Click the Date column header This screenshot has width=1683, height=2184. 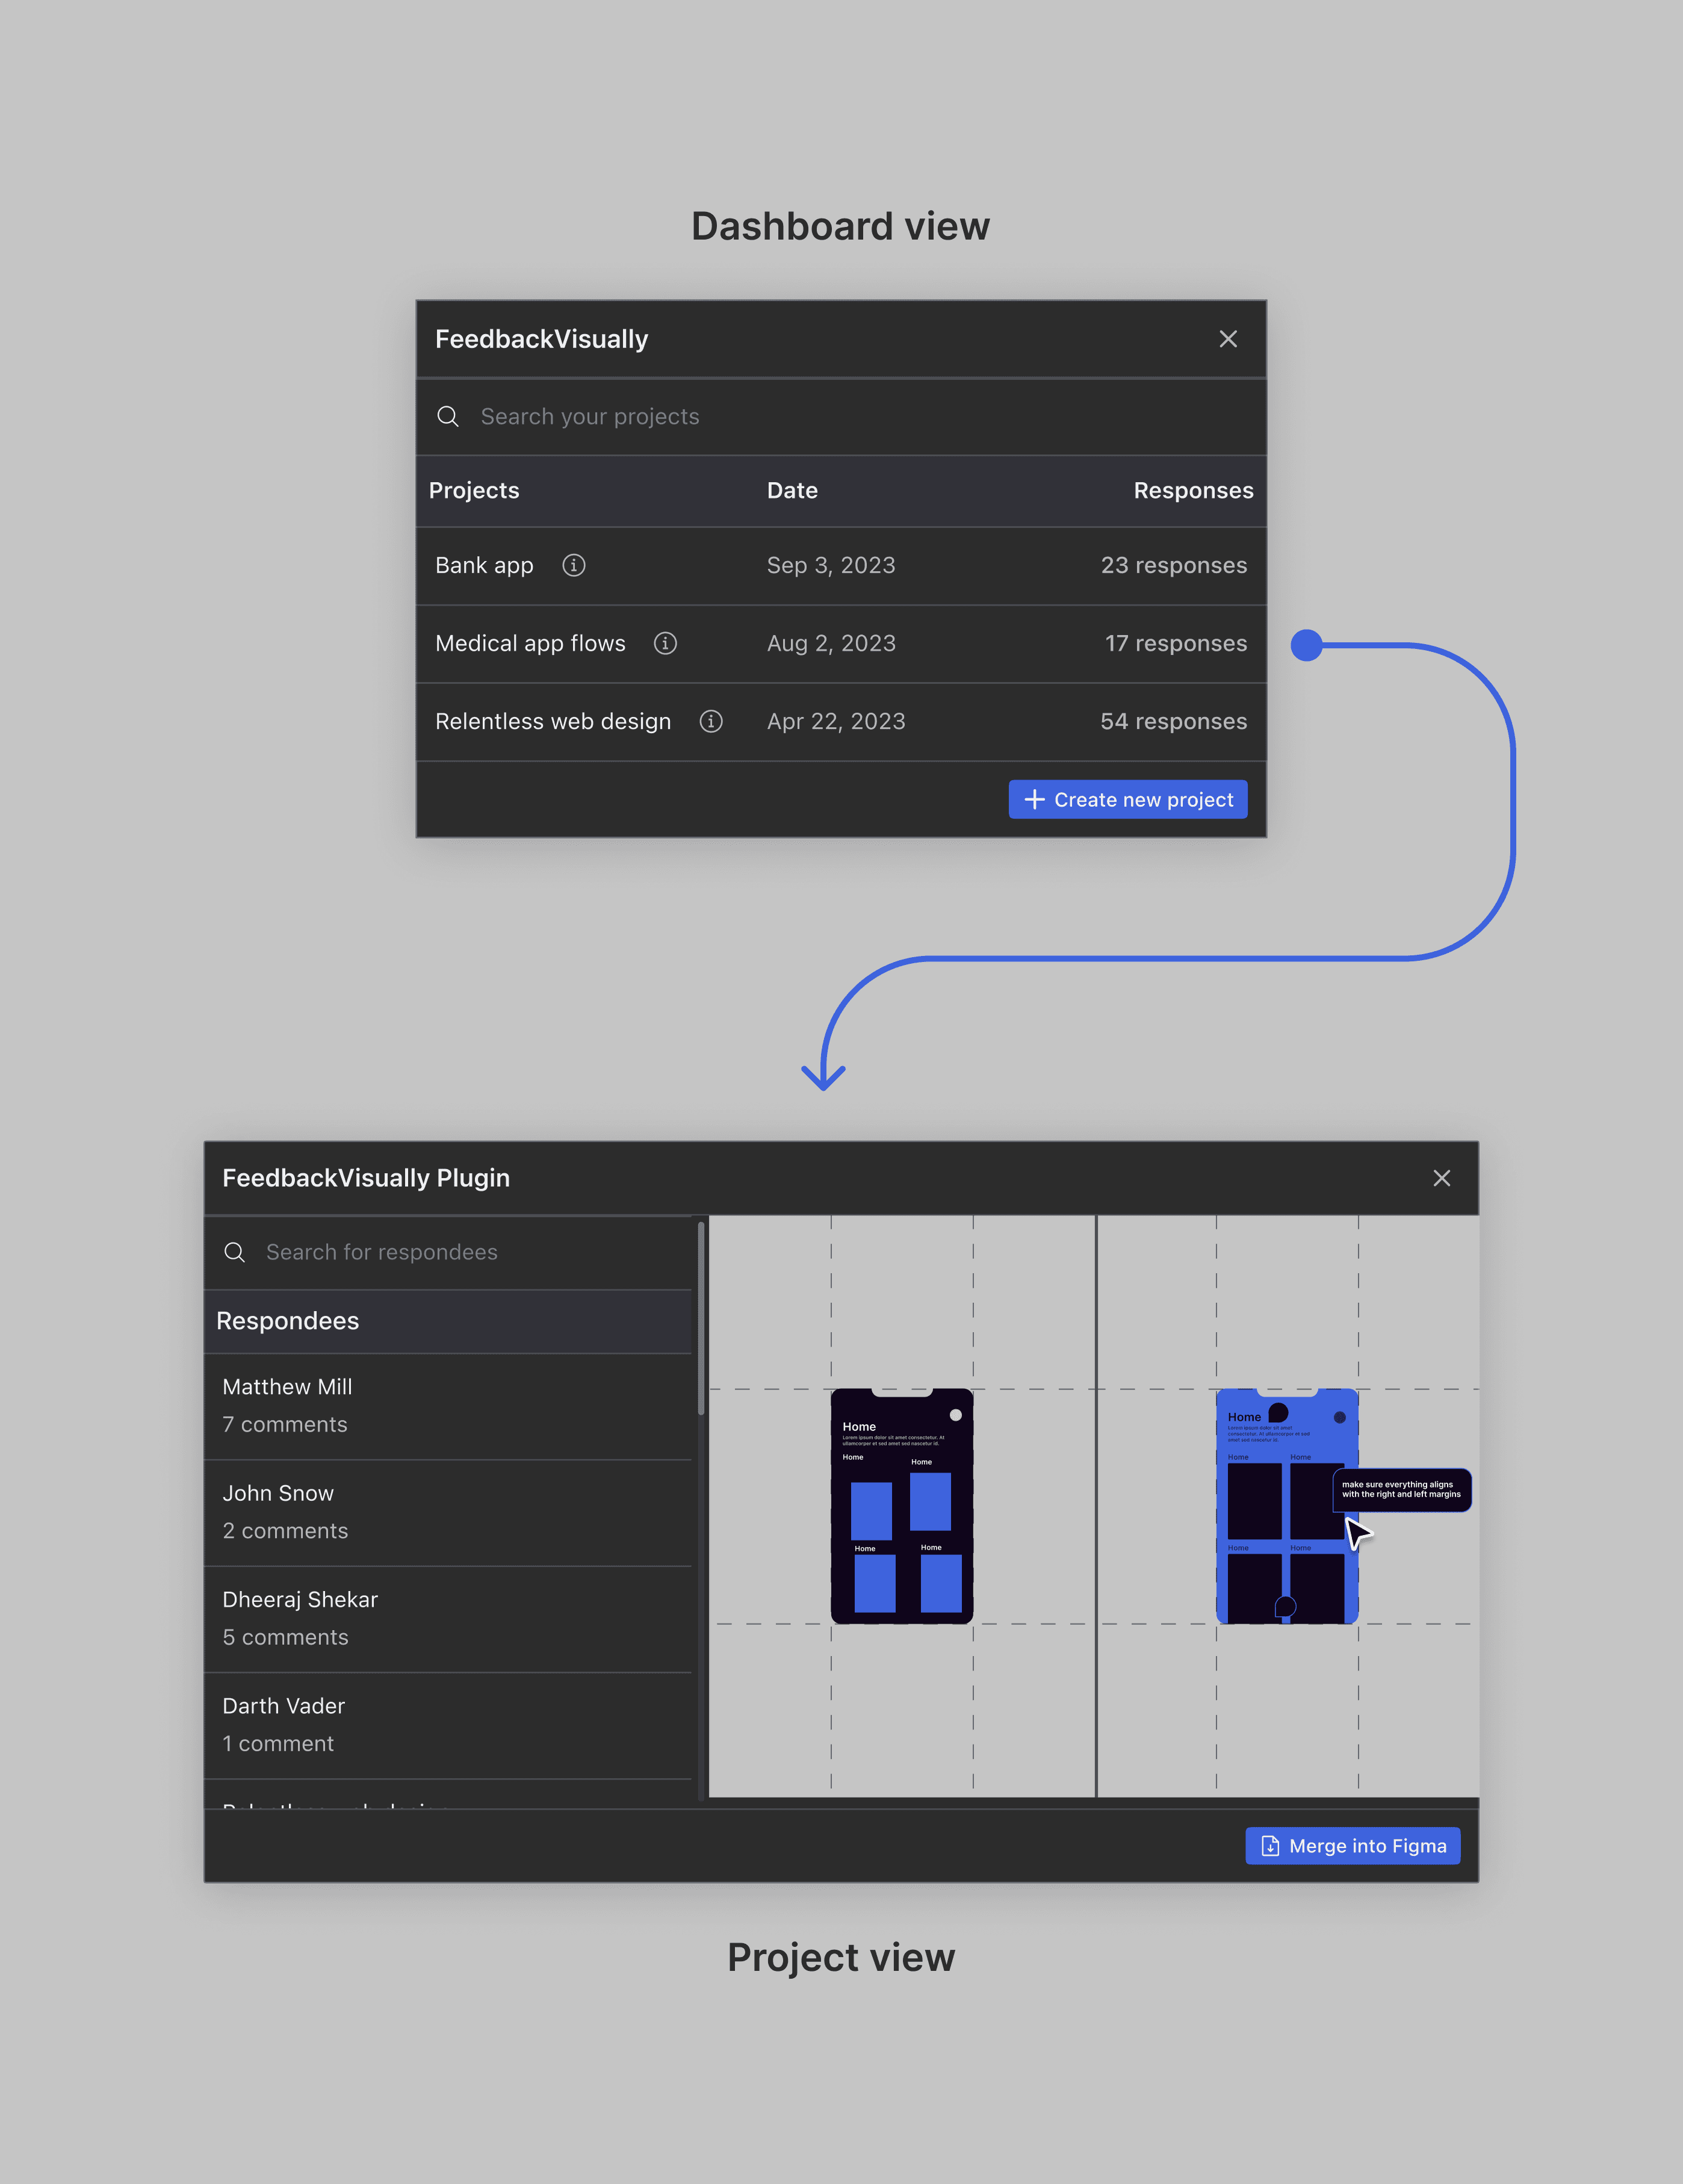pos(792,490)
